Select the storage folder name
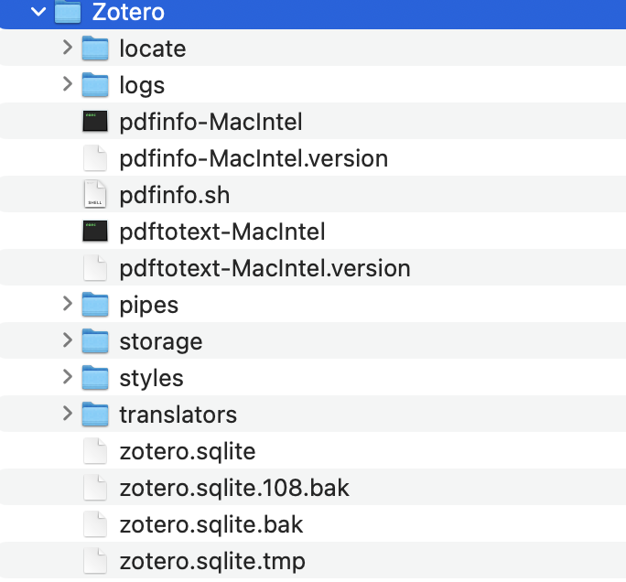The width and height of the screenshot is (626, 582). click(x=161, y=342)
